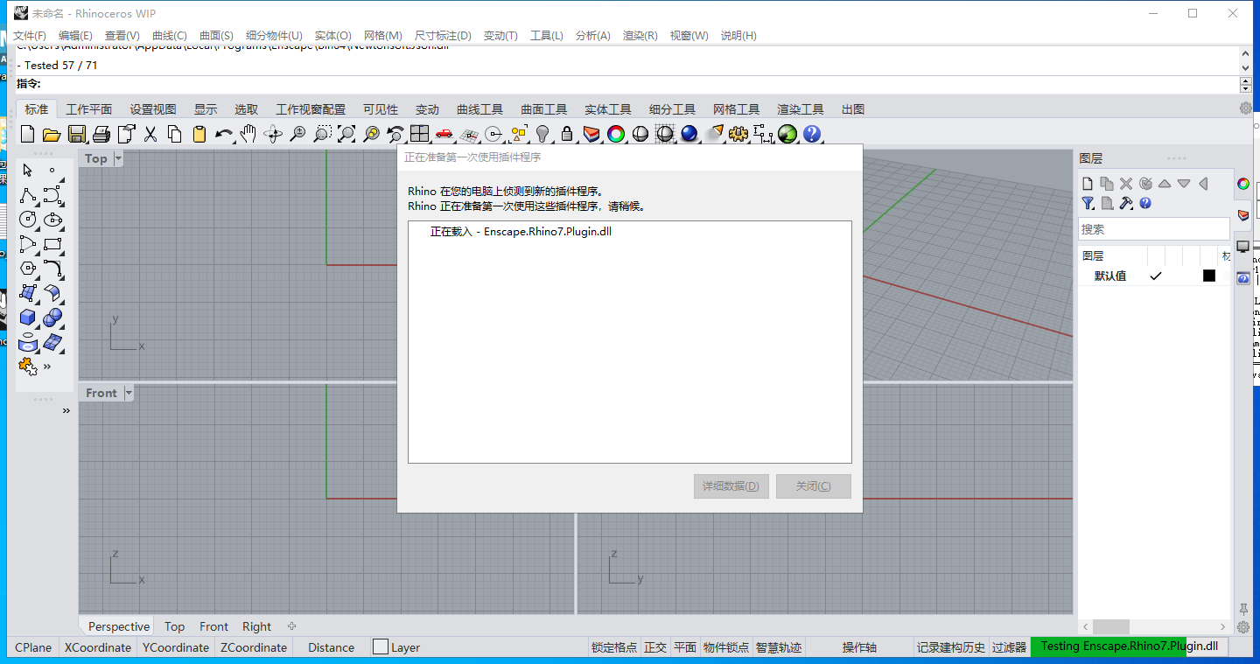Select the arrow pointer tool in left sidebar
1260x664 pixels.
coord(28,171)
